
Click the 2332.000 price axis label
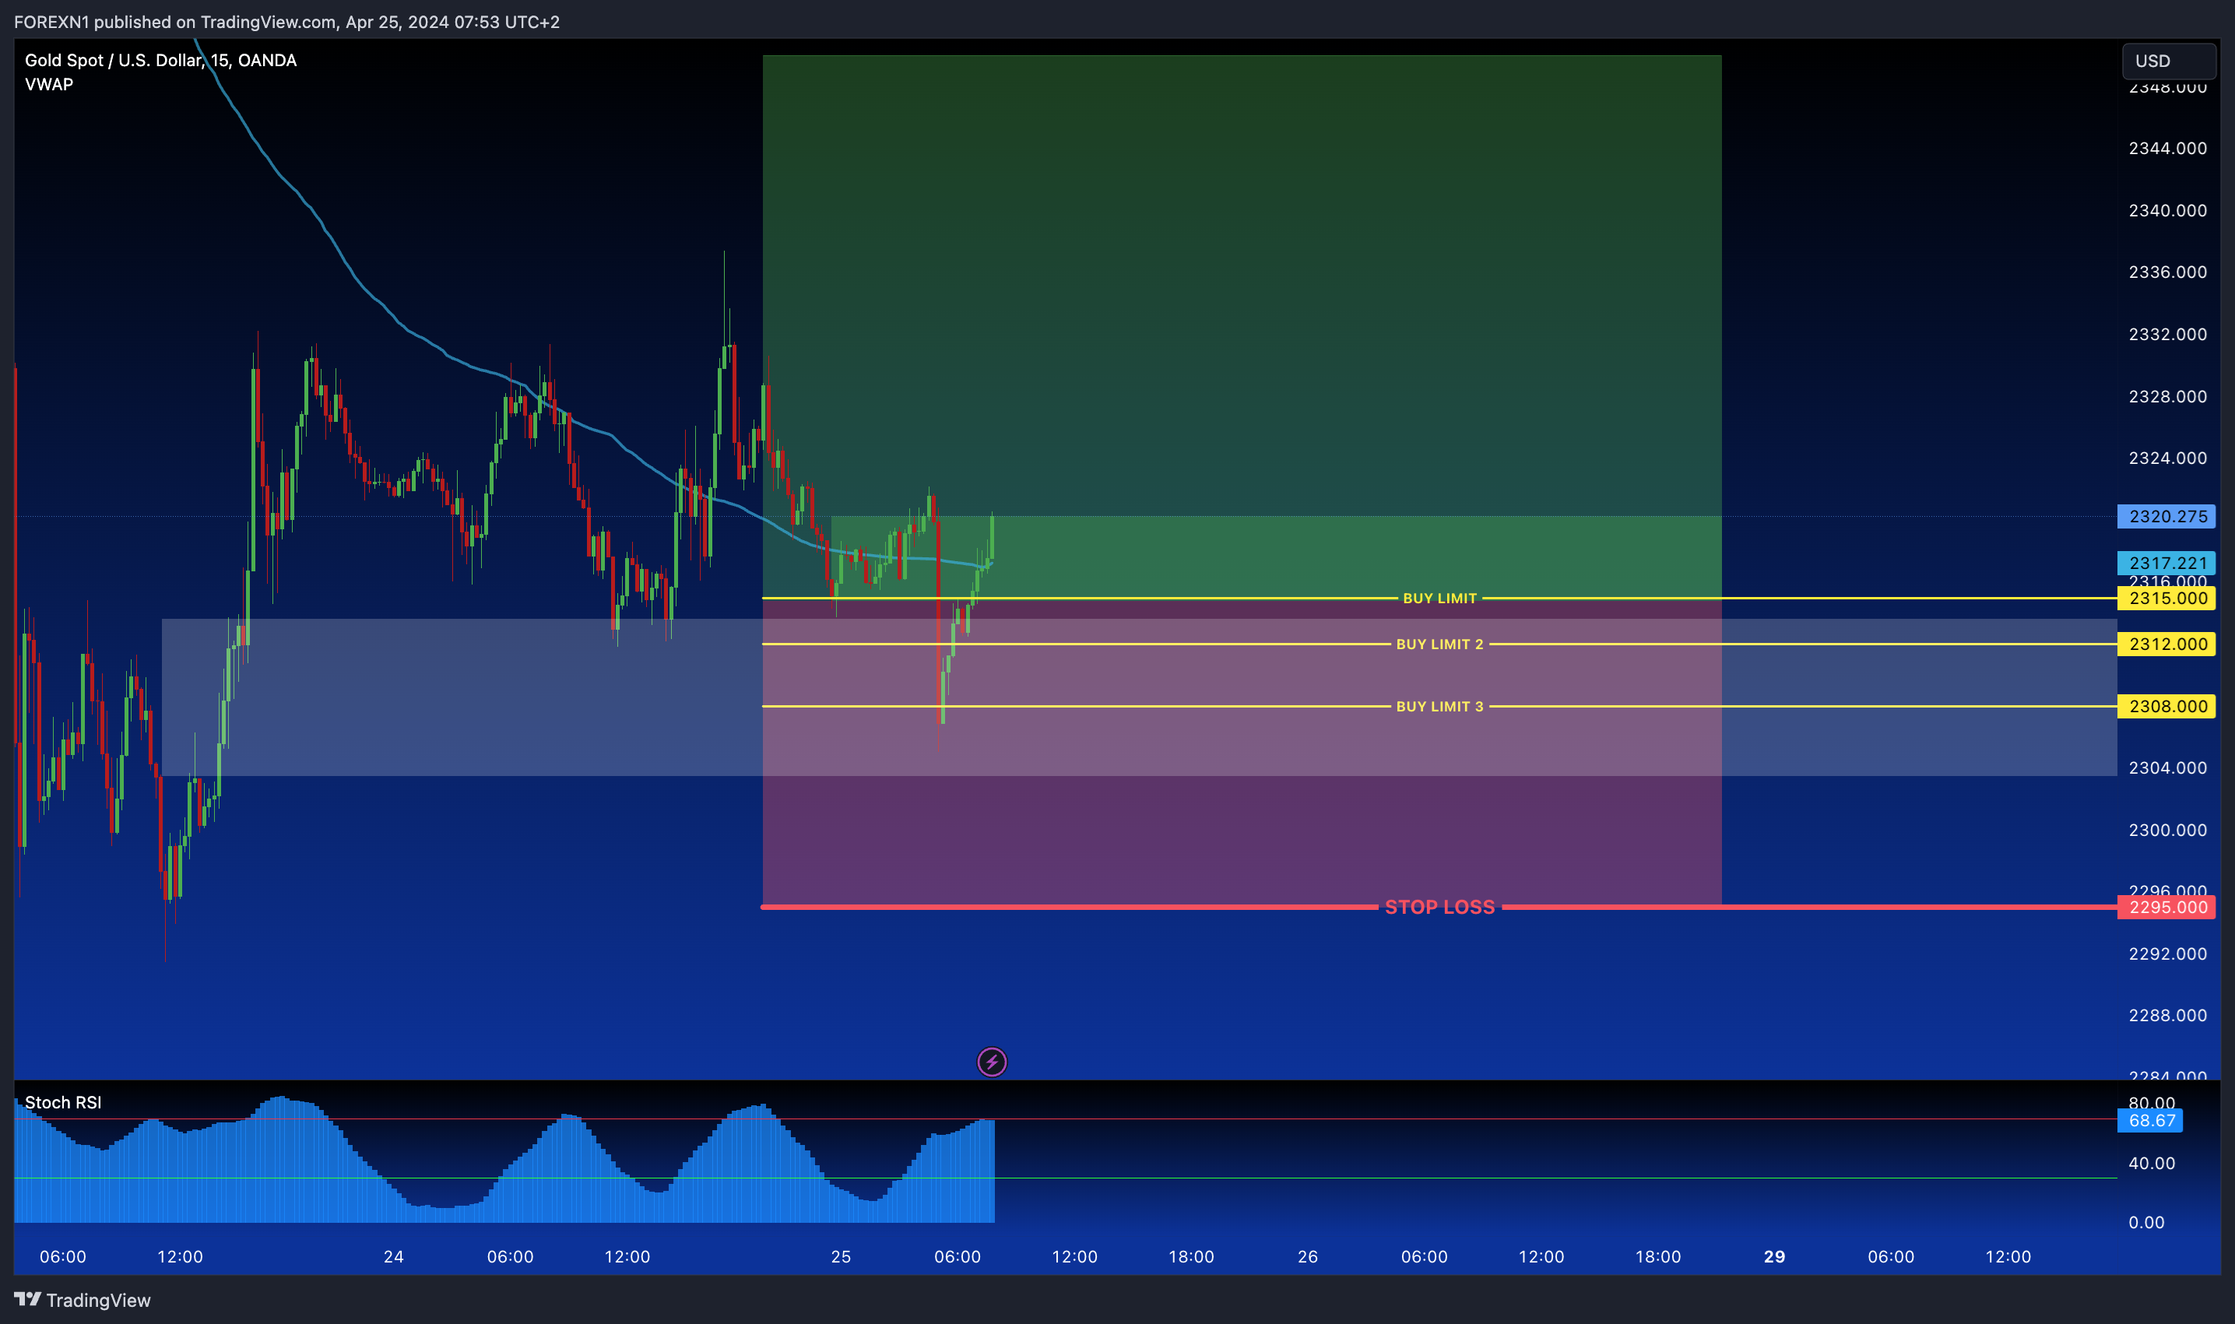[2167, 334]
